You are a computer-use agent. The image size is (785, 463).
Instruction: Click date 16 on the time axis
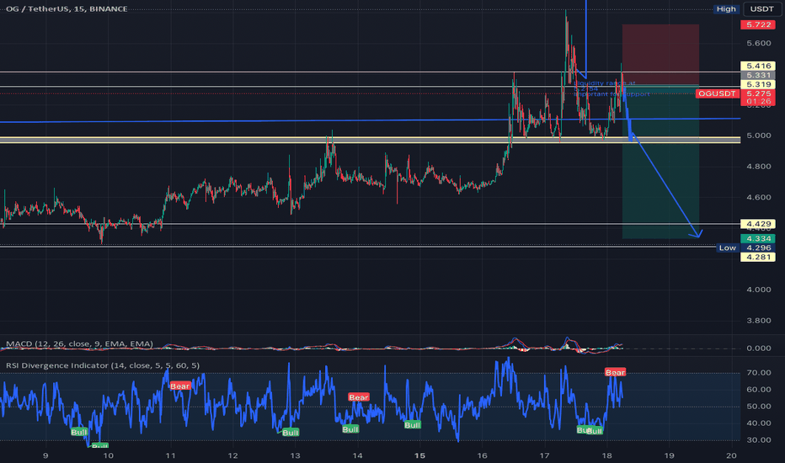click(482, 455)
